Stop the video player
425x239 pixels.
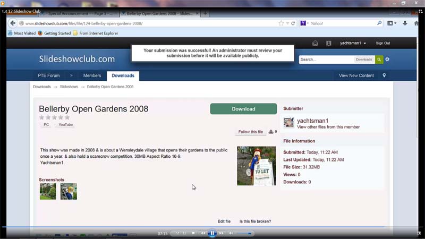(193, 233)
